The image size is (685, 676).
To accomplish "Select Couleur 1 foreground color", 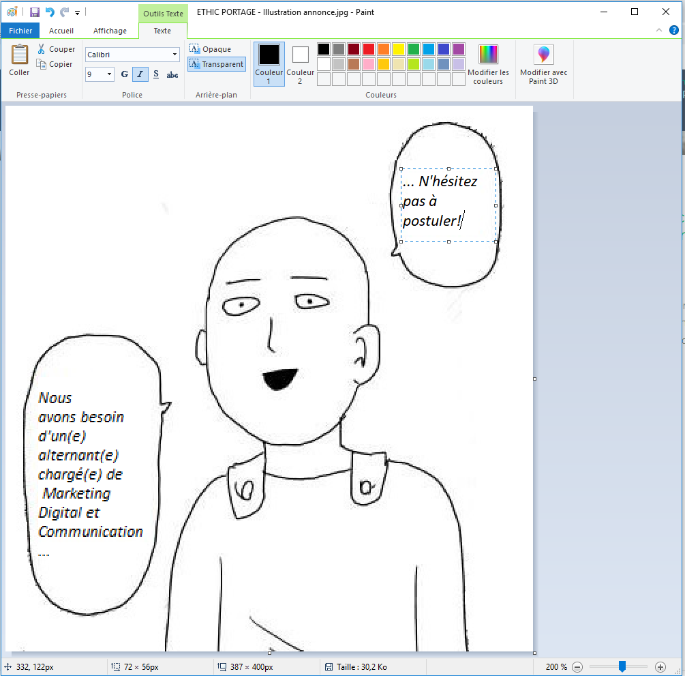I will click(x=269, y=64).
